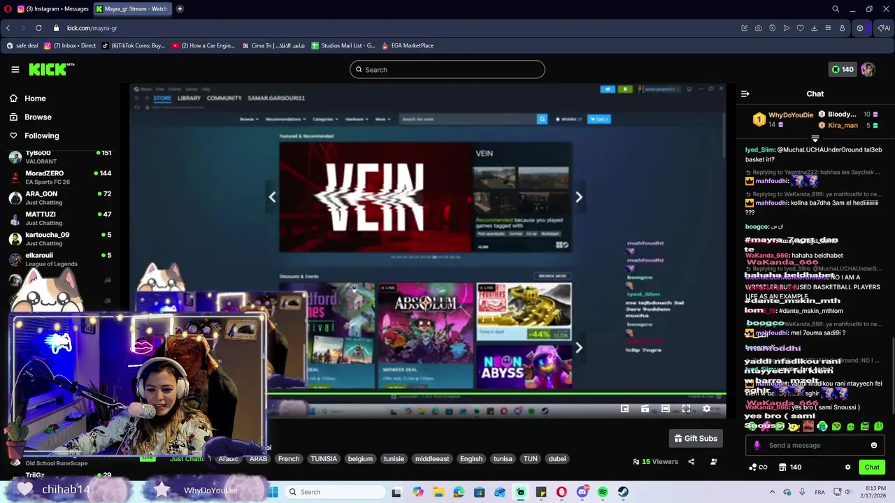Open Spotify from the Windows taskbar
Viewport: 895px width, 503px height.
coord(602,492)
